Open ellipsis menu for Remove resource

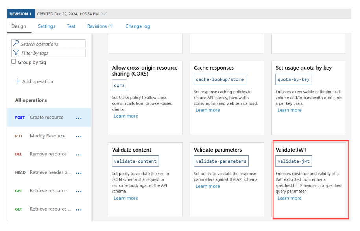coord(79,155)
